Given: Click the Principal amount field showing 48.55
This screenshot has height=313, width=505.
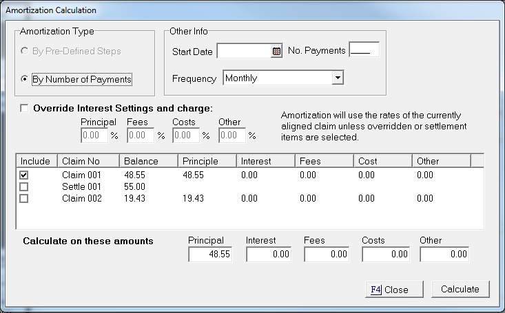Looking at the screenshot, I should pyautogui.click(x=212, y=255).
